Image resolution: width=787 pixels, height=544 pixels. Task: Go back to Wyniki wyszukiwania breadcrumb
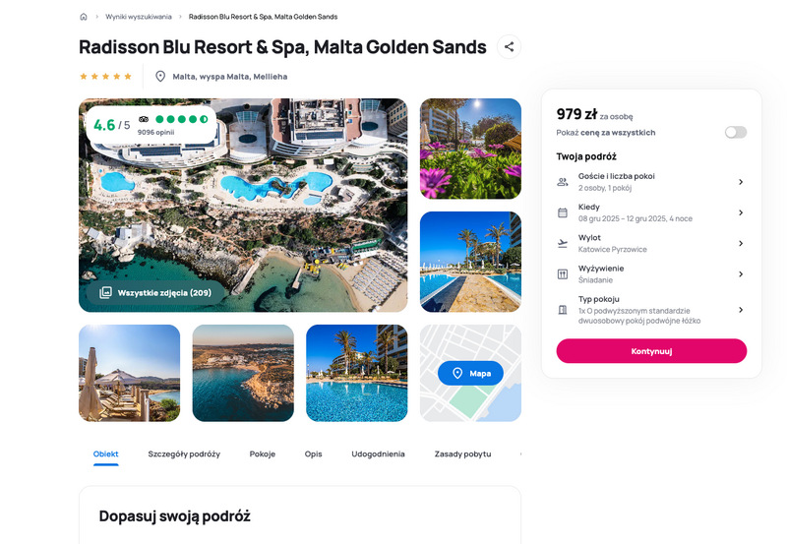click(139, 17)
